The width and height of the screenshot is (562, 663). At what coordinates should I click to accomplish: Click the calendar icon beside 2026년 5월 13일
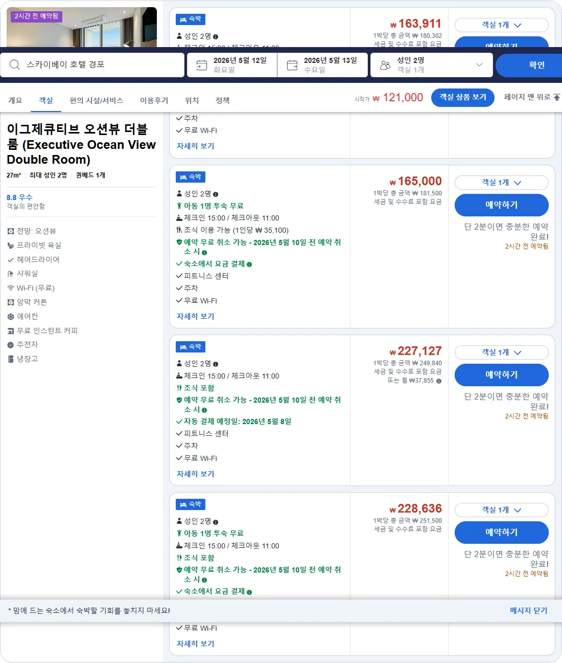click(292, 65)
